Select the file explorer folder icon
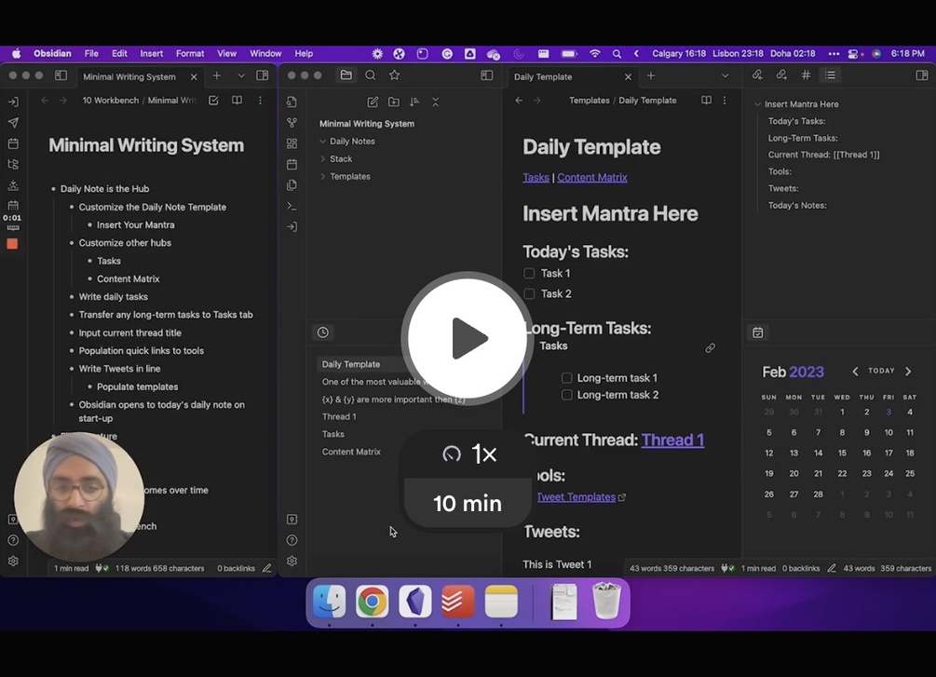The width and height of the screenshot is (936, 677). 346,75
